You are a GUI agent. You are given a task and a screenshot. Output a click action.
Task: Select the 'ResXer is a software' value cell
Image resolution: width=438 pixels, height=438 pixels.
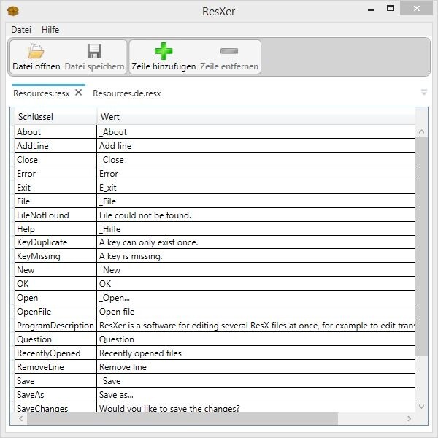click(256, 325)
